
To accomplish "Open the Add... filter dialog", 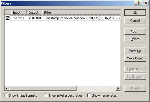I will point(135,32).
